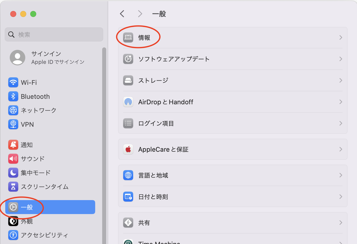
Task: Open the サウンド sidebar label
Action: (33, 159)
